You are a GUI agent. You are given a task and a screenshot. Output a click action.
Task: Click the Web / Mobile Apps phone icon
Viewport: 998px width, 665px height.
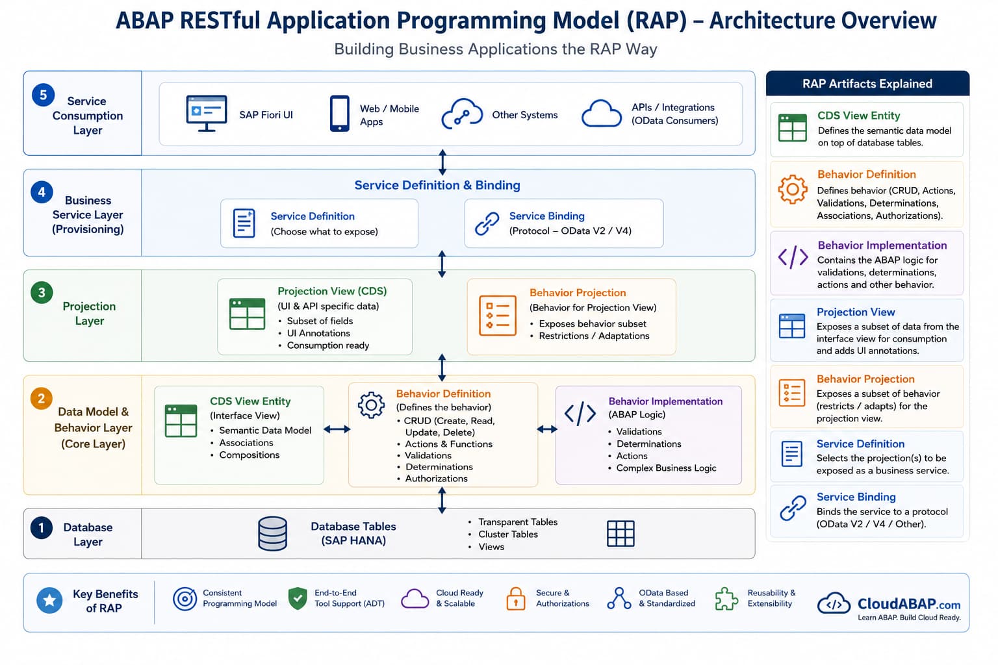(339, 114)
